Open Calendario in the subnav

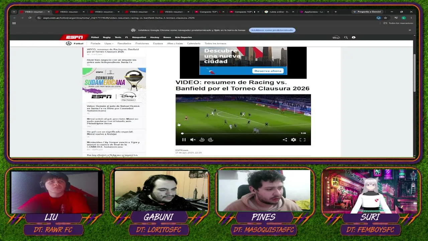pyautogui.click(x=194, y=44)
